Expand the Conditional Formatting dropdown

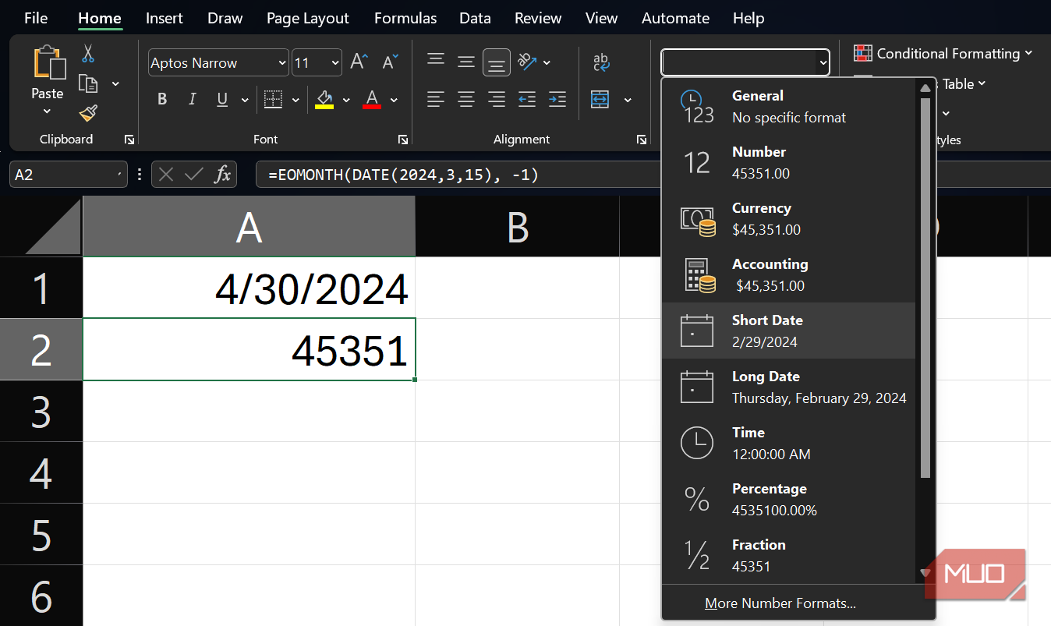pos(943,54)
